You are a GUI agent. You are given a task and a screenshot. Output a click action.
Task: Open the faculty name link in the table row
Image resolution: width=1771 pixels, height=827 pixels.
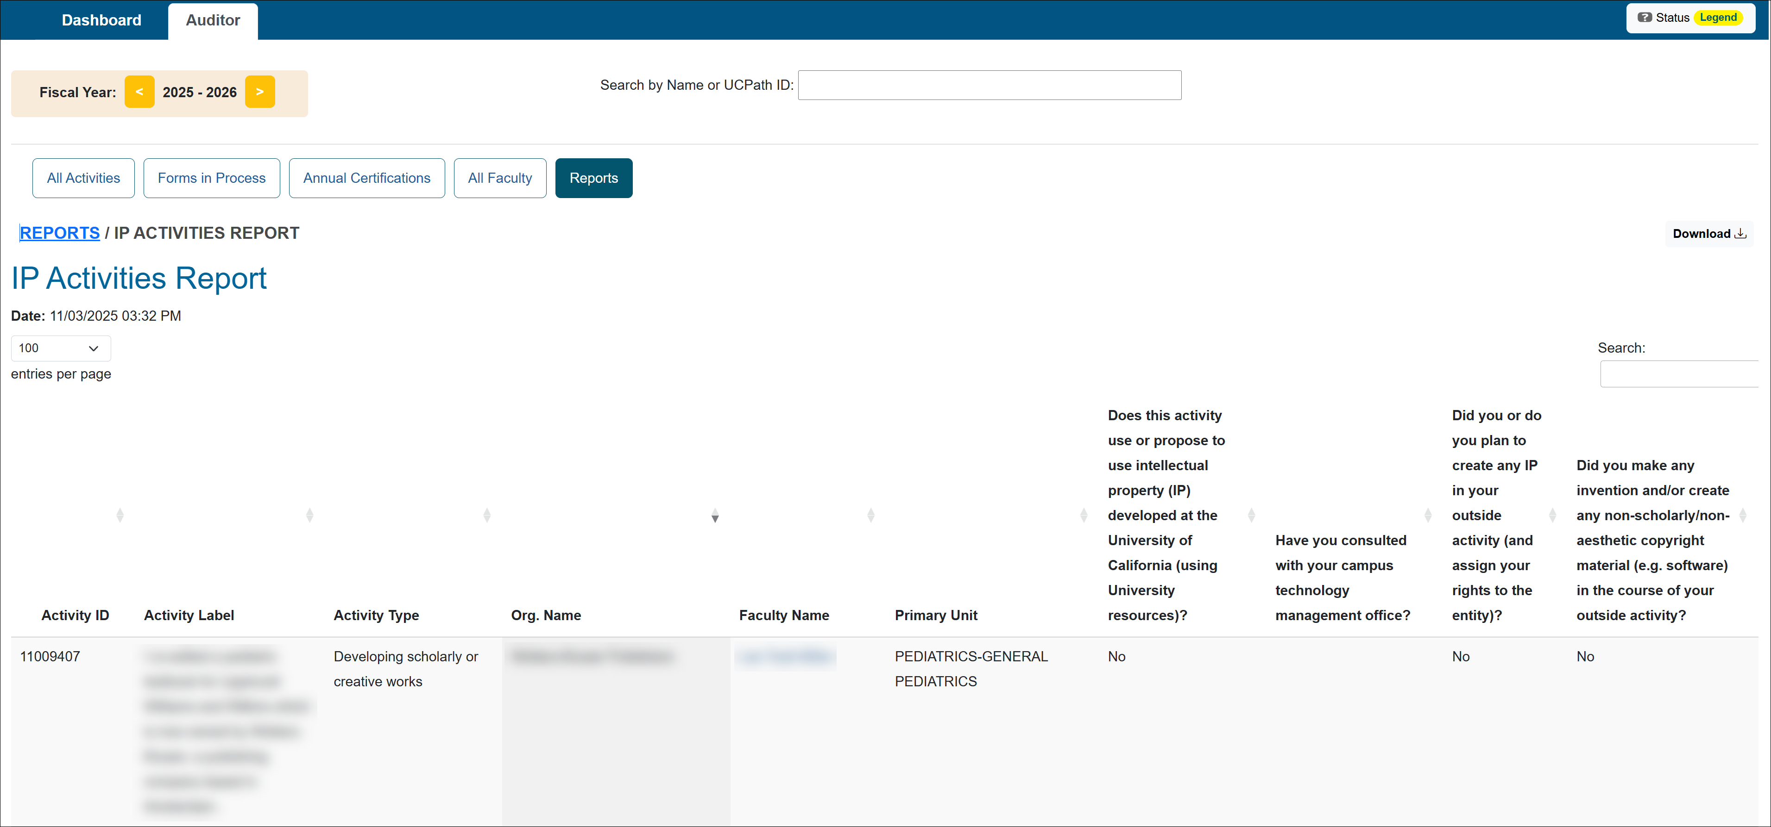click(785, 656)
